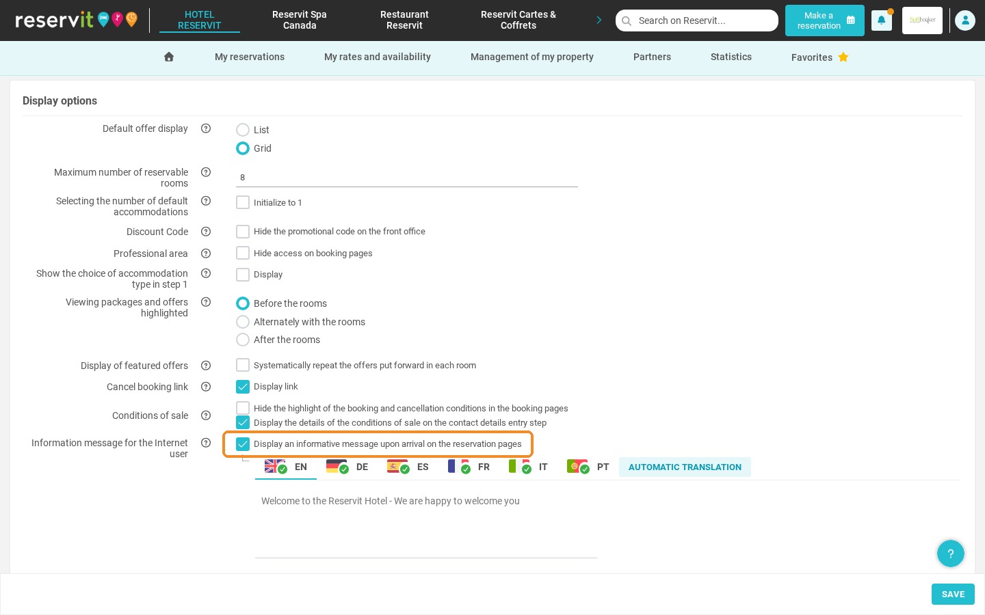Show help for Display of featured offers
985x615 pixels.
[206, 366]
